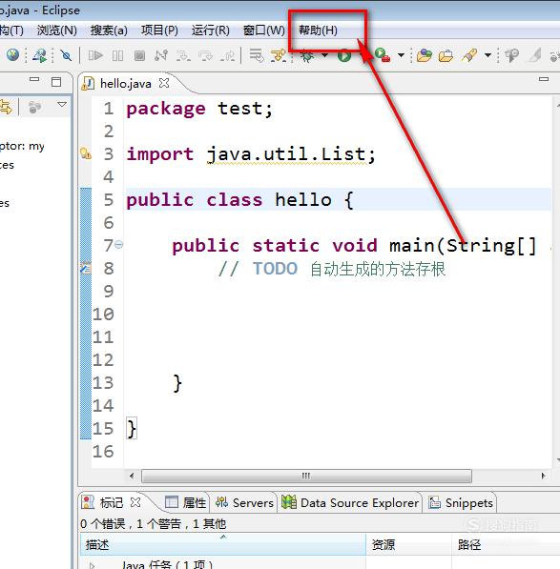This screenshot has width=560, height=569.
Task: Minimize the editor area
Action: (544, 79)
